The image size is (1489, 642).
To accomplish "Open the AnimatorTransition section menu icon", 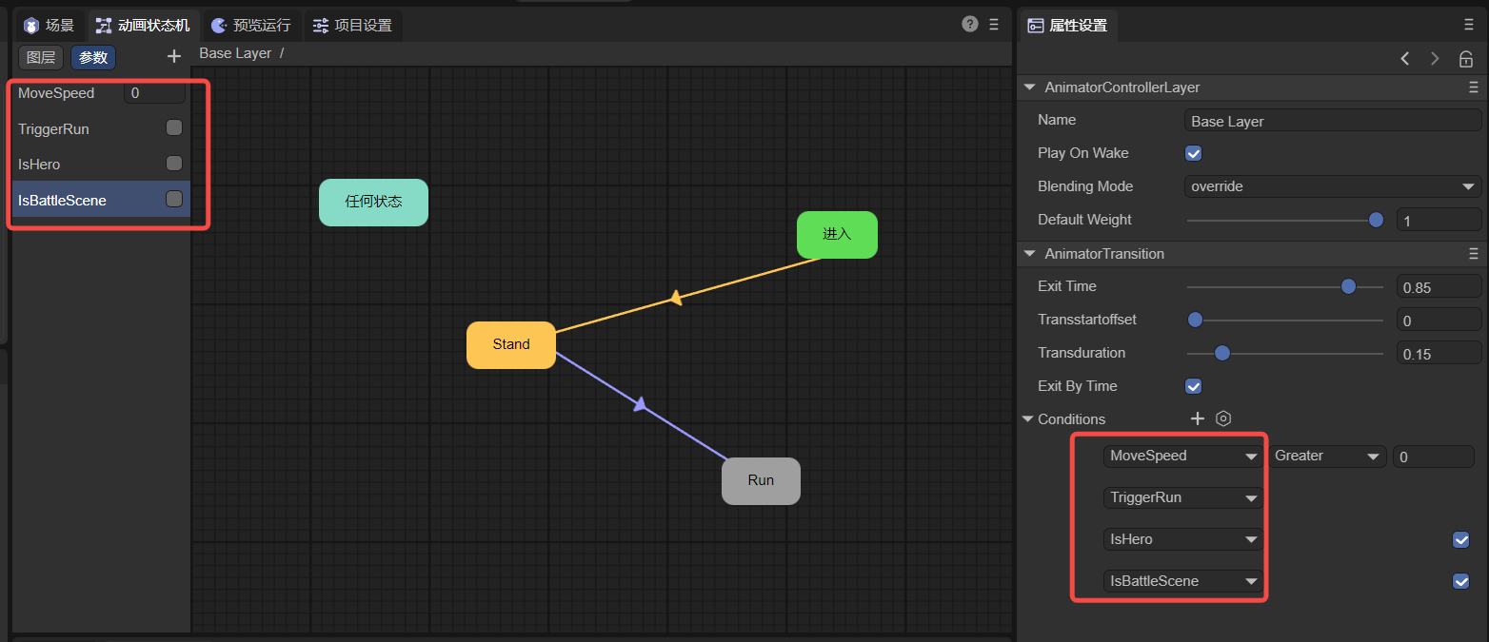I will pos(1473,254).
